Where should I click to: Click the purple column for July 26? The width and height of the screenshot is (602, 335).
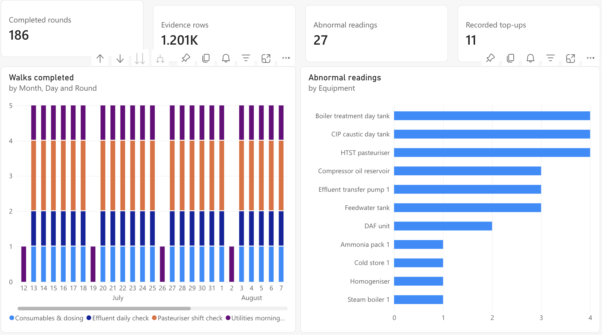[x=162, y=264]
